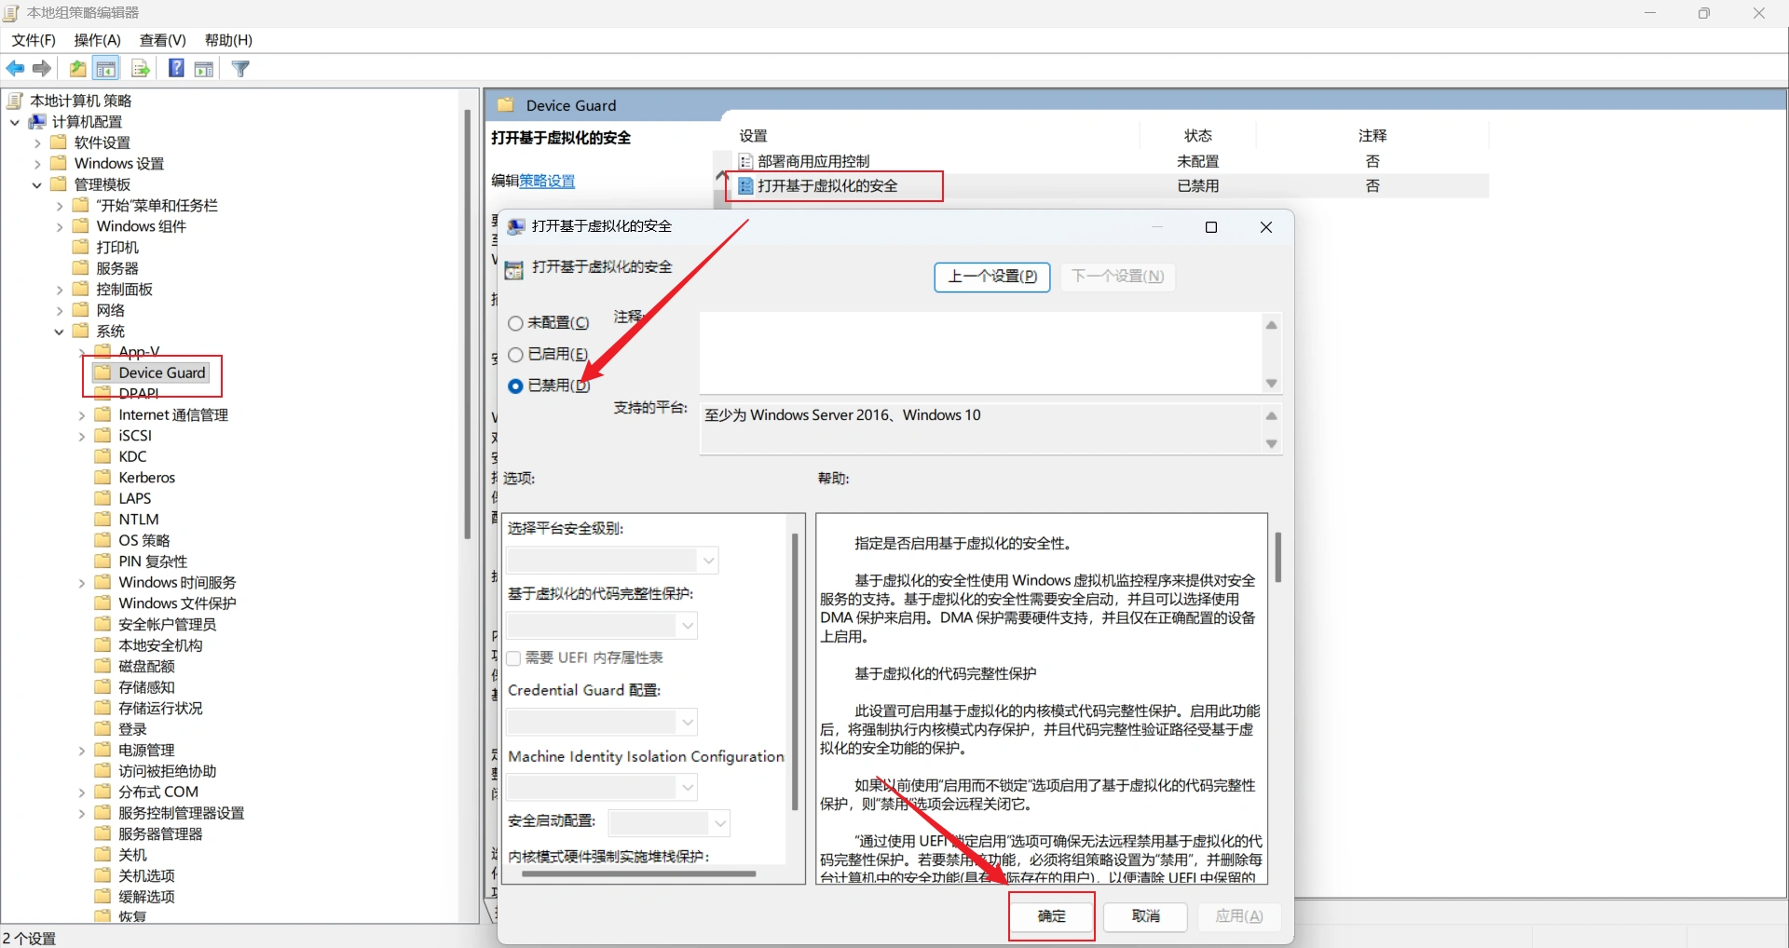Select the 计算机配置 computer icon
This screenshot has height=948, width=1789.
38,122
